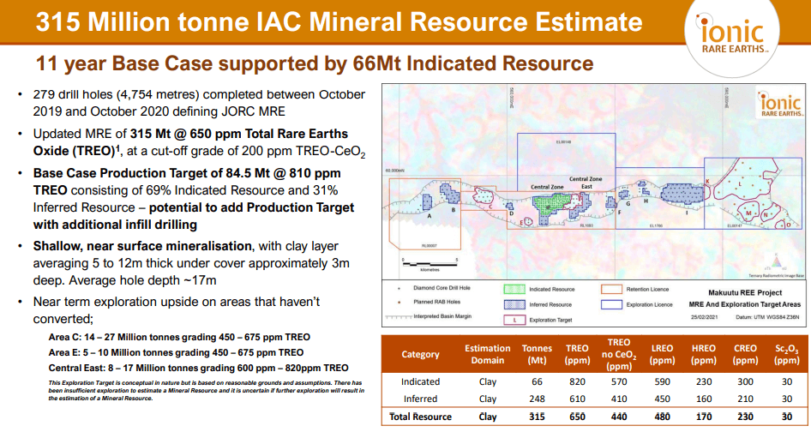Click the Total Resource CREO value '230'
811x432 pixels.
point(745,417)
